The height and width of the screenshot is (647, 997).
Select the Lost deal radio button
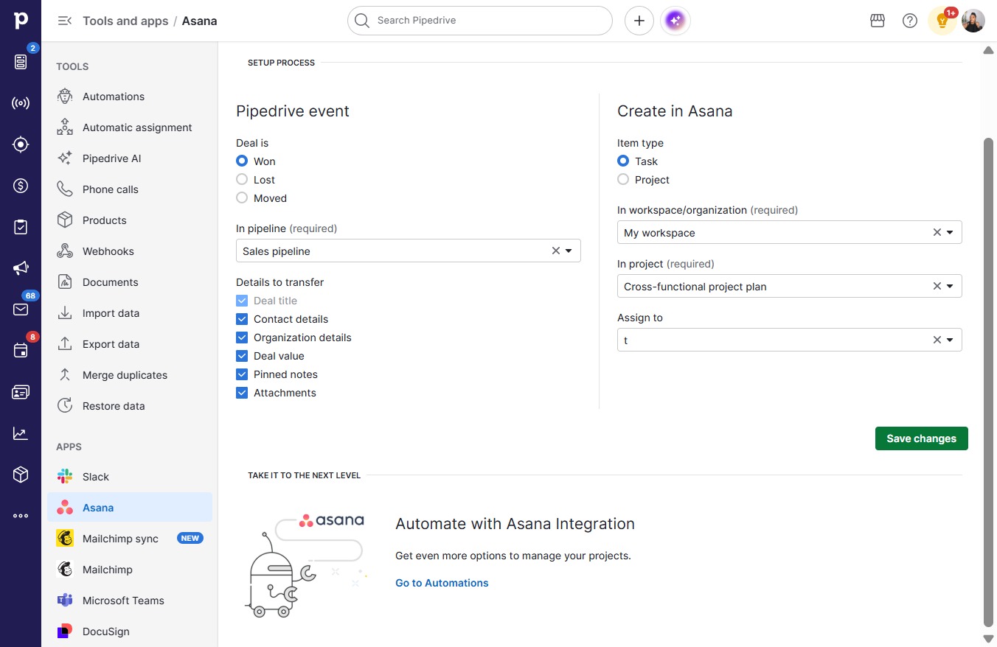(242, 179)
